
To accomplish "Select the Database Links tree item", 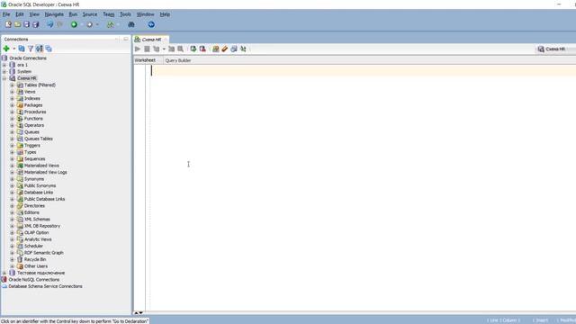I will point(39,193).
